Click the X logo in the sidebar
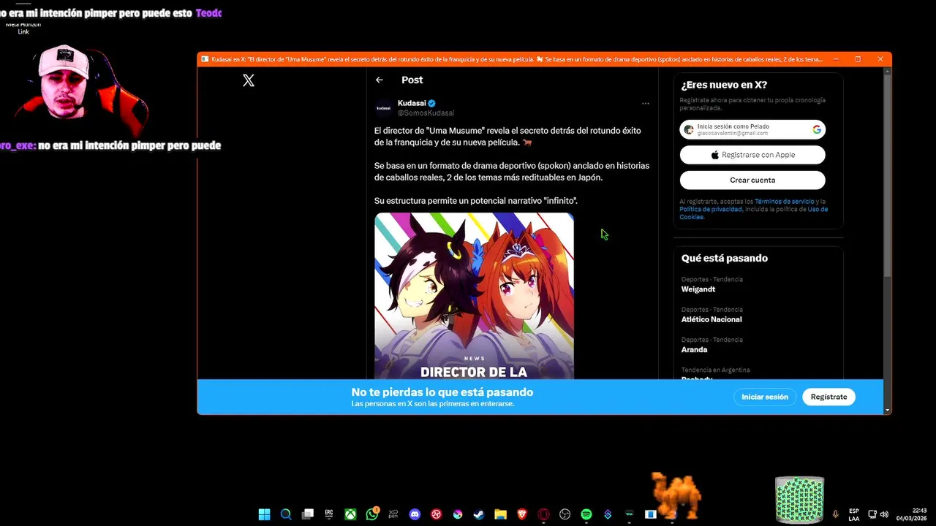 249,80
